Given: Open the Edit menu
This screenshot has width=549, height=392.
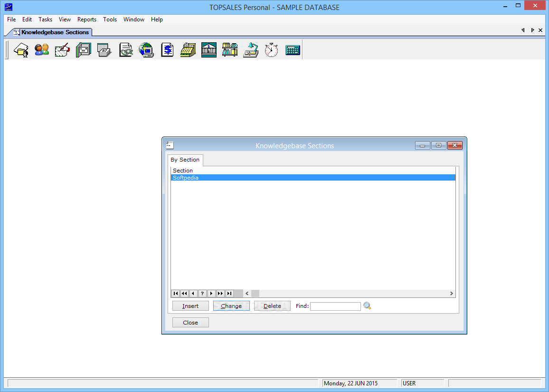Looking at the screenshot, I should 27,19.
